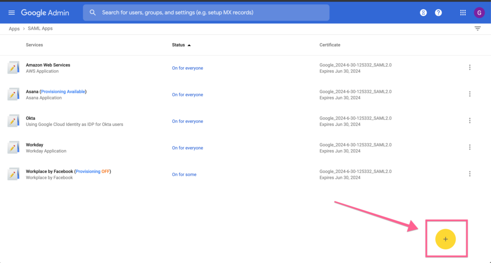Open the hourglass tasks icon
Image resolution: width=491 pixels, height=263 pixels.
tap(423, 12)
